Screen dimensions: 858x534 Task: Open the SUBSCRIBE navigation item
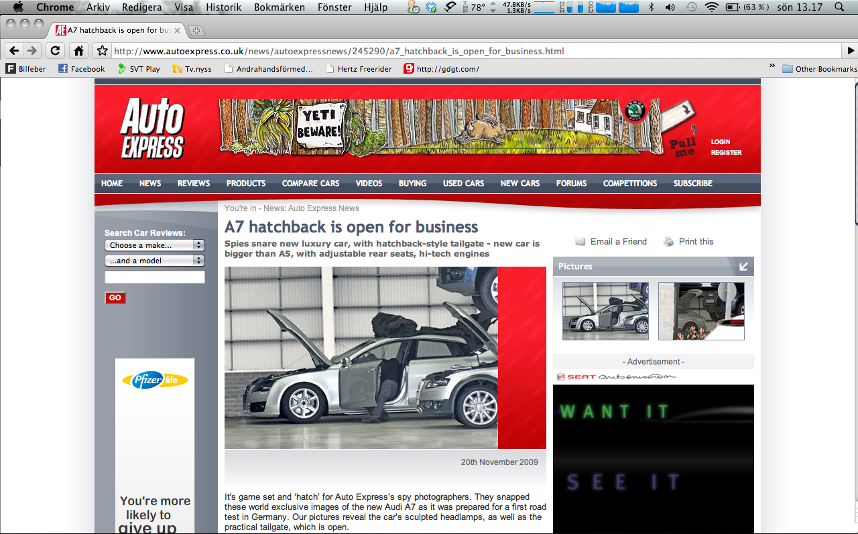[693, 184]
